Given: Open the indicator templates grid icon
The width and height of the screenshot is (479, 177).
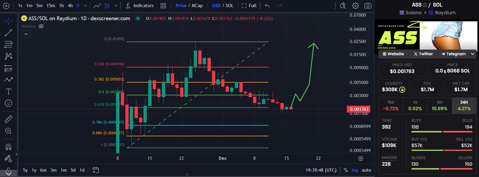Looking at the screenshot, I should (x=164, y=6).
